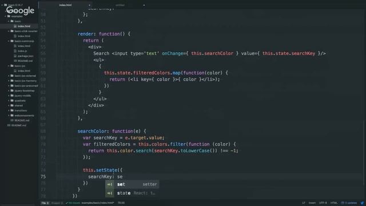The image size is (366, 206).
Task: Click the file icon of index.js
Action: coord(15,51)
